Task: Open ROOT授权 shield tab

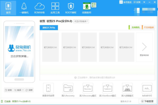Action: coord(71,8)
